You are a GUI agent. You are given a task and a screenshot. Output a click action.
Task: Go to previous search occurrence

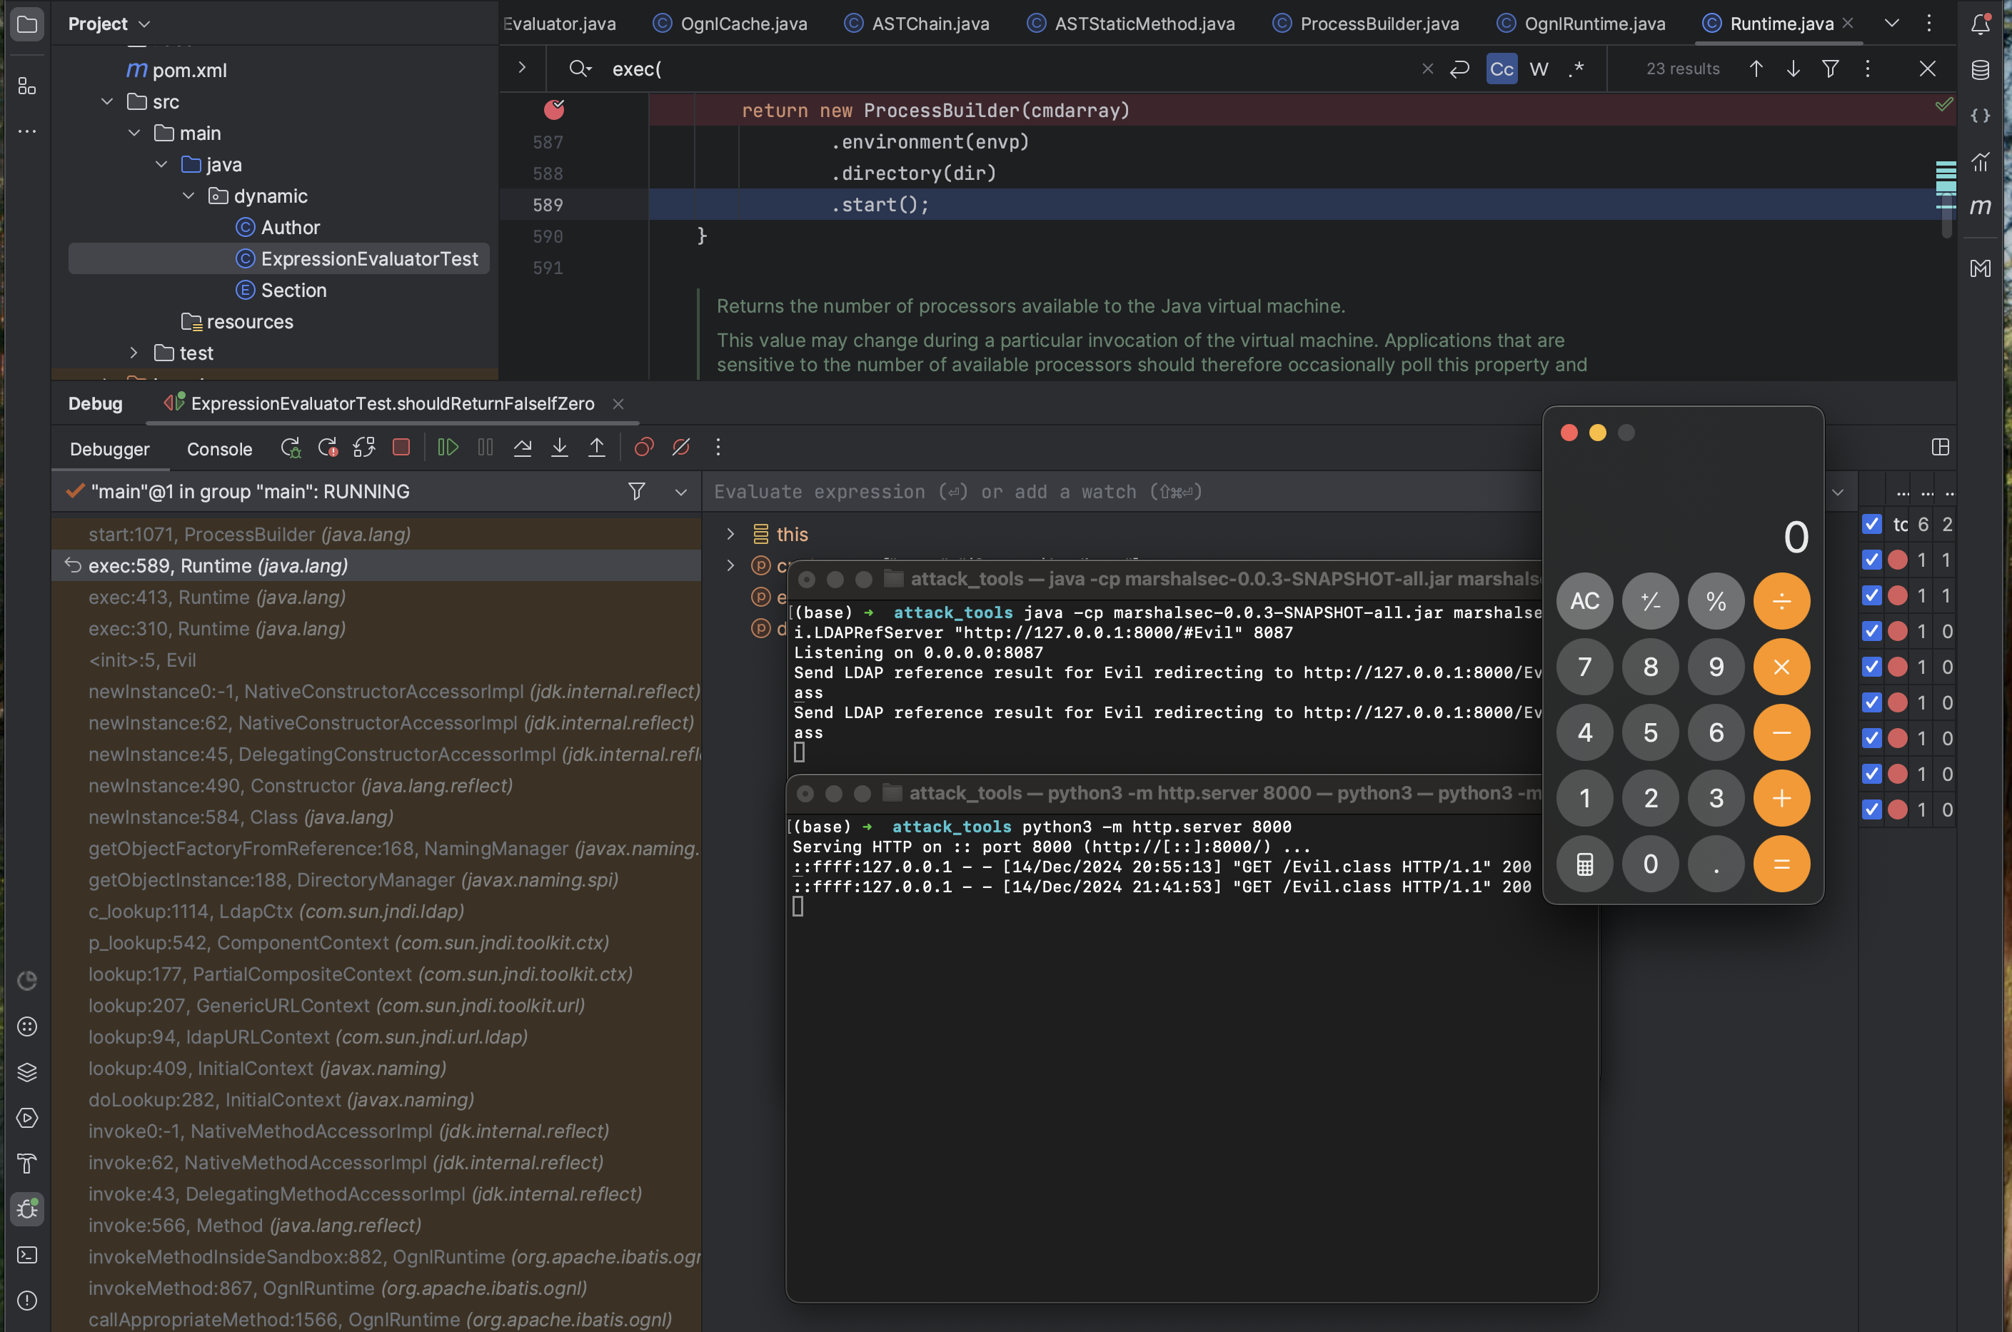coord(1756,69)
